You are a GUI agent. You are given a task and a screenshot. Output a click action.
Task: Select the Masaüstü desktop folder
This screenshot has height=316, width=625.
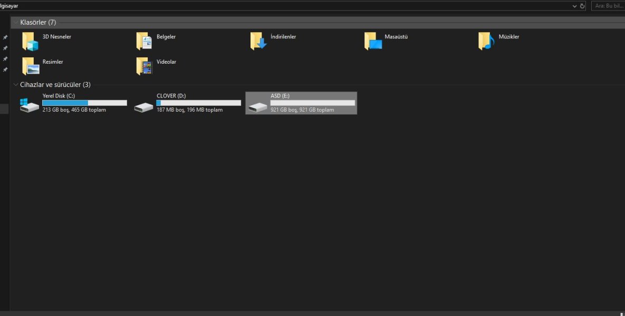[x=372, y=42]
